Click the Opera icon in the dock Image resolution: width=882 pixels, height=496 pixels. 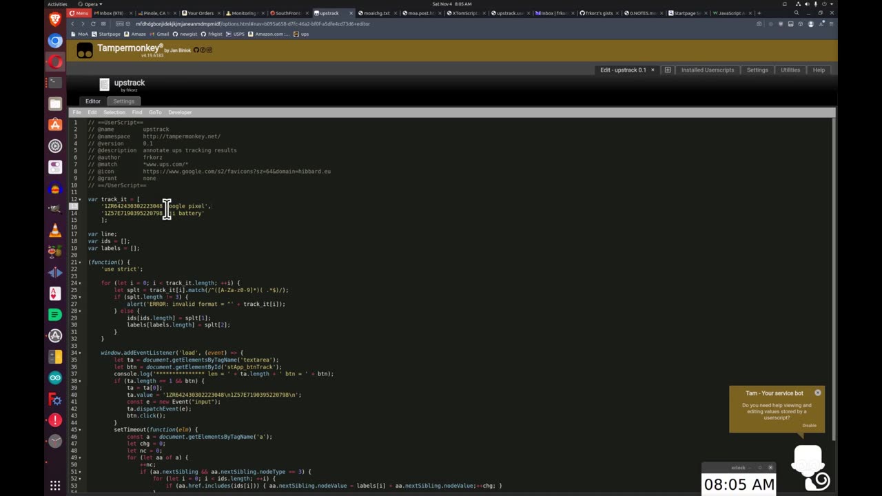[x=55, y=62]
